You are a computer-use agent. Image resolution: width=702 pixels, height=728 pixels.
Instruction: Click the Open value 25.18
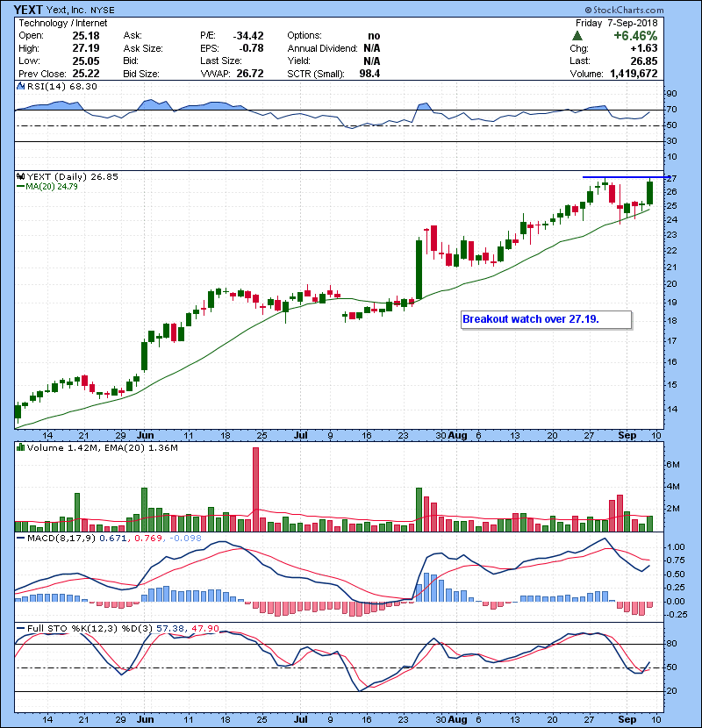(86, 36)
